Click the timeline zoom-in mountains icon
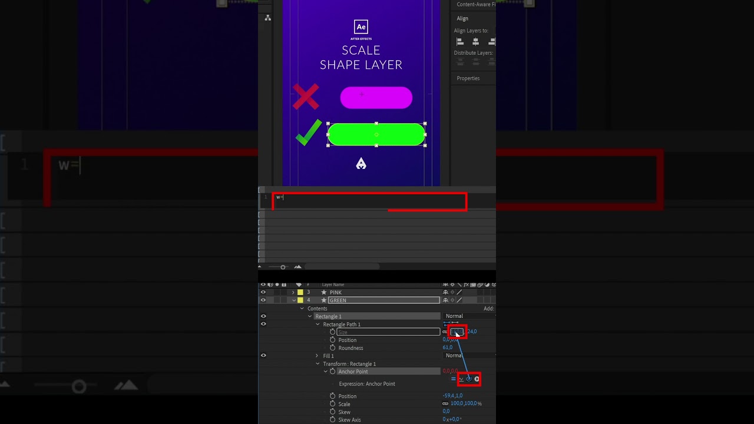Image resolution: width=754 pixels, height=424 pixels. point(297,267)
